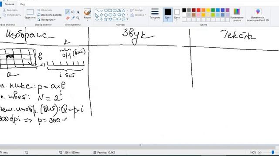Image resolution: width=279 pixels, height=156 pixels.
Task: Choose the polygon shape
Action: coord(119,10)
